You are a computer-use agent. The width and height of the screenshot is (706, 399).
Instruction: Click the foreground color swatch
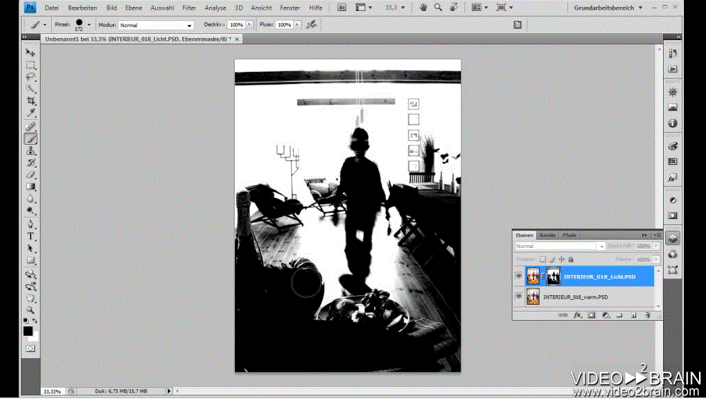tap(28, 331)
